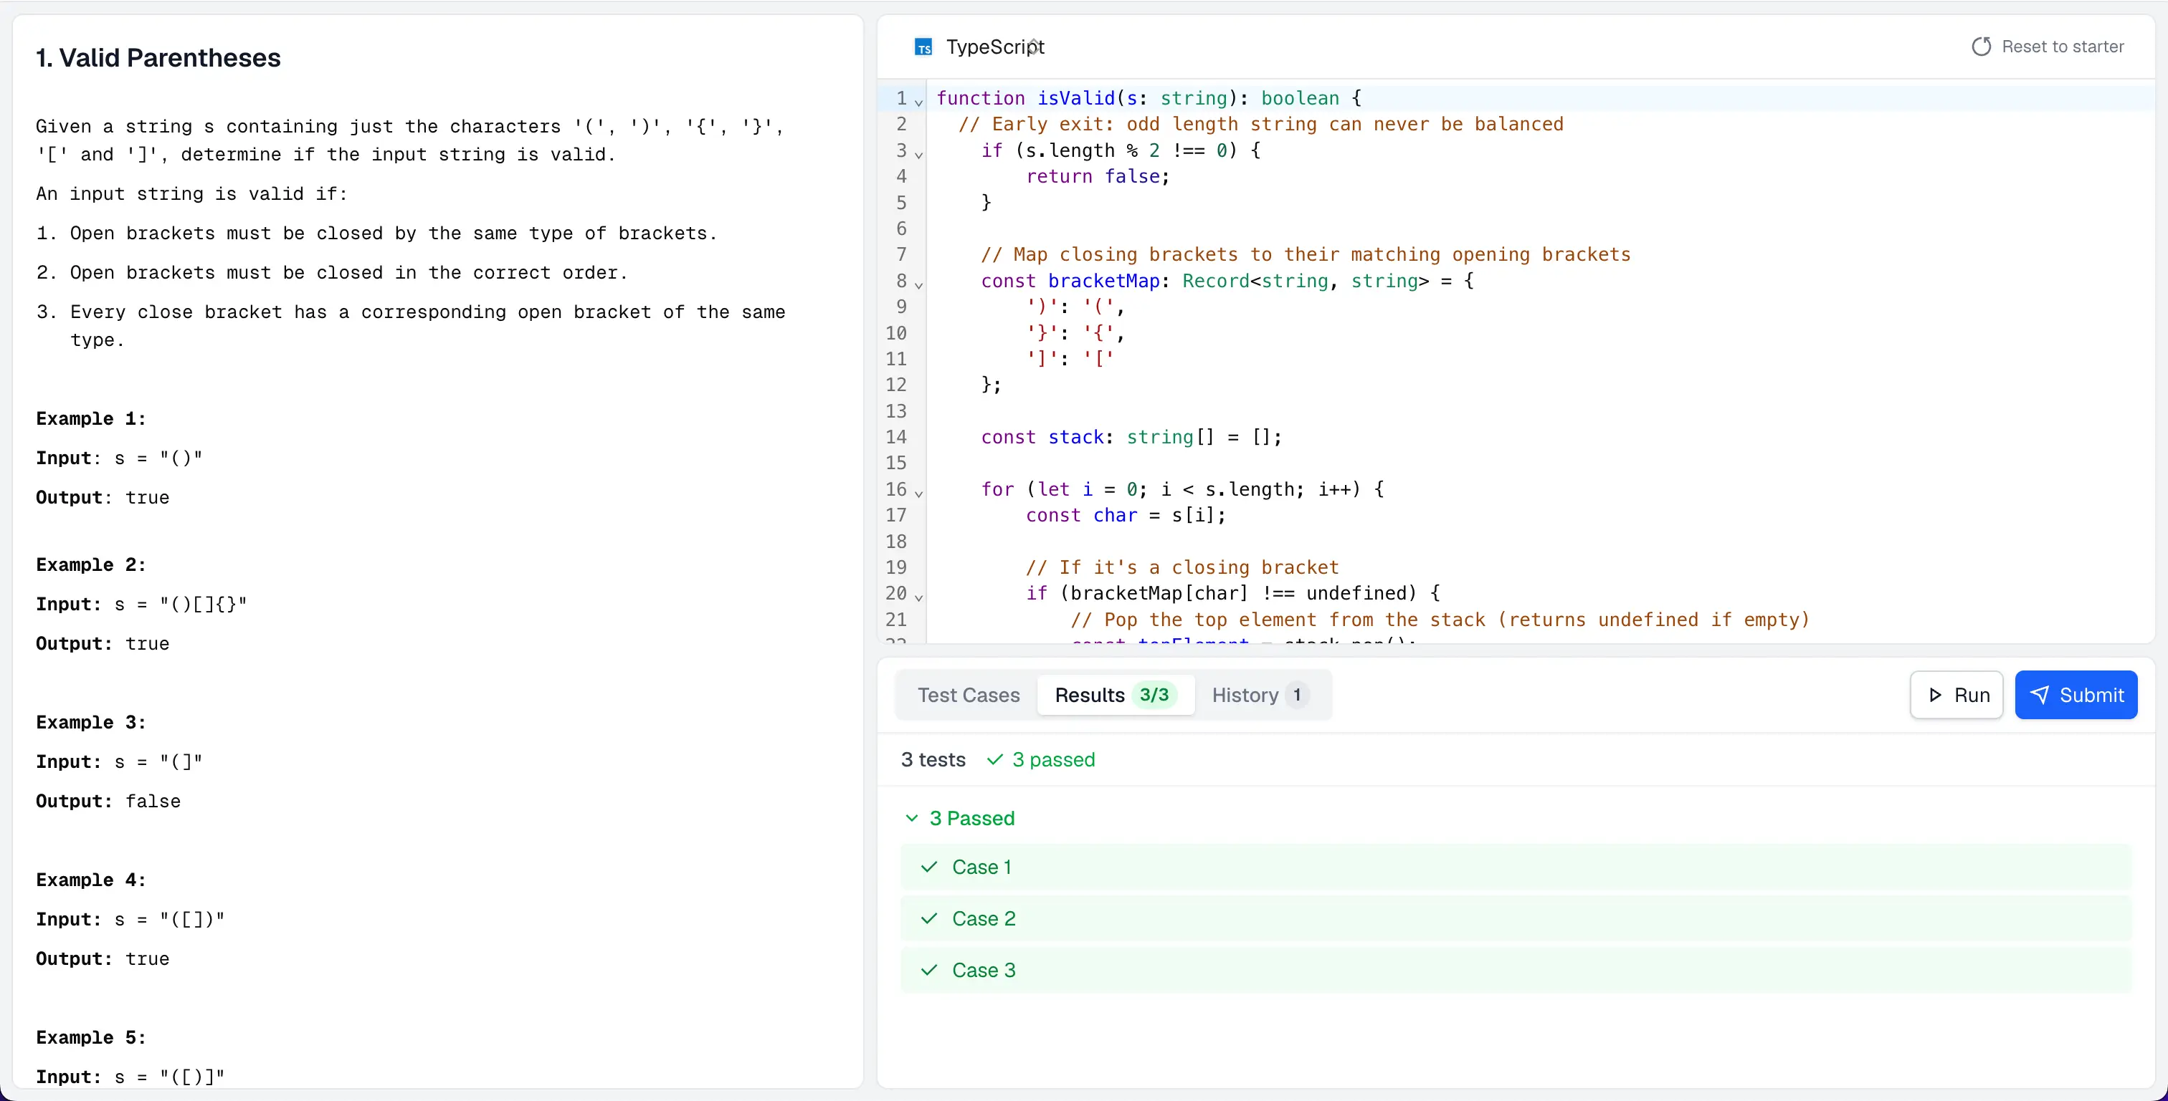Click the comment about Early exit odd length
Screen dimensions: 2168x1101
point(1261,125)
